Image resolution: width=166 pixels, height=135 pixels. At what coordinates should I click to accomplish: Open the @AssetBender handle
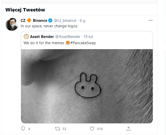coord(68,36)
